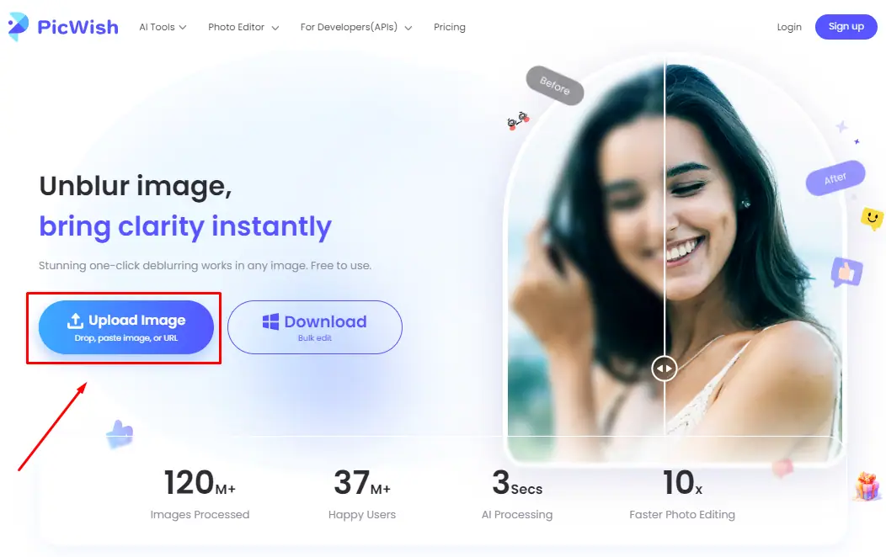886x557 pixels.
Task: Click the Windows logo icon on Download button
Action: click(x=270, y=321)
